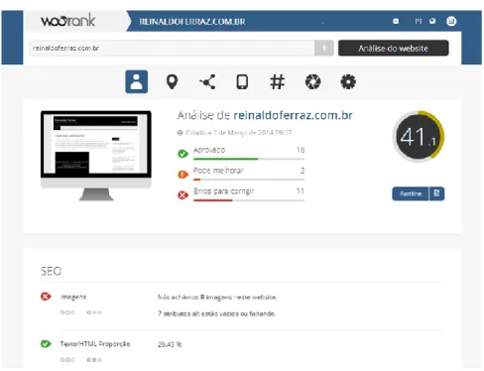This screenshot has height=371, width=484.
Task: Click the 41.1 score circle gauge
Action: [x=419, y=136]
